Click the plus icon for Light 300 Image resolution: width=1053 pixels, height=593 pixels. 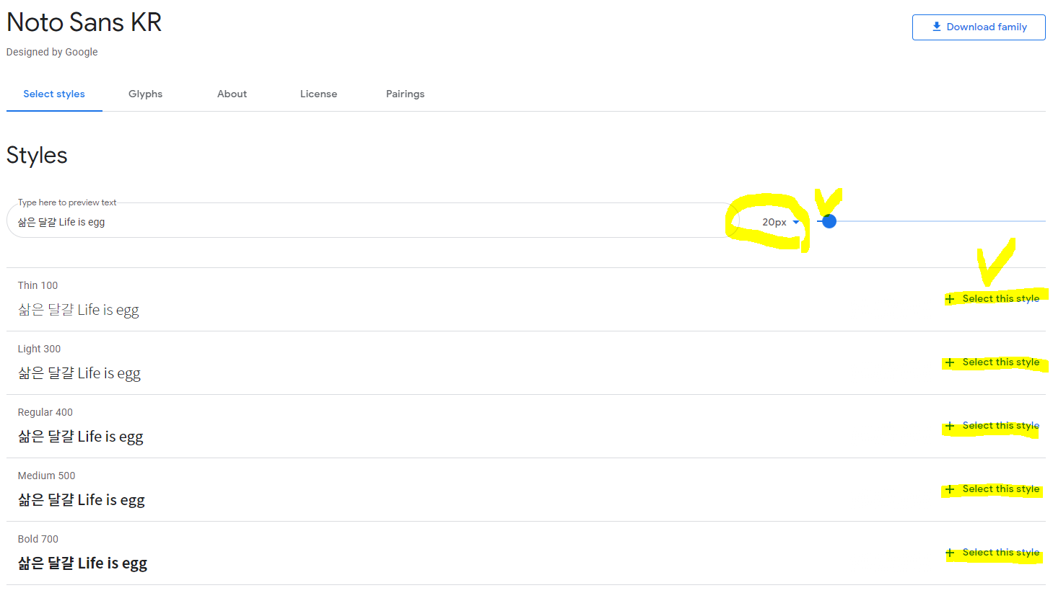pyautogui.click(x=950, y=362)
